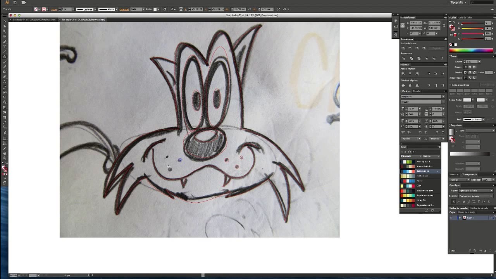Switch to the Guía de color tab
The image size is (496, 279).
465,17
